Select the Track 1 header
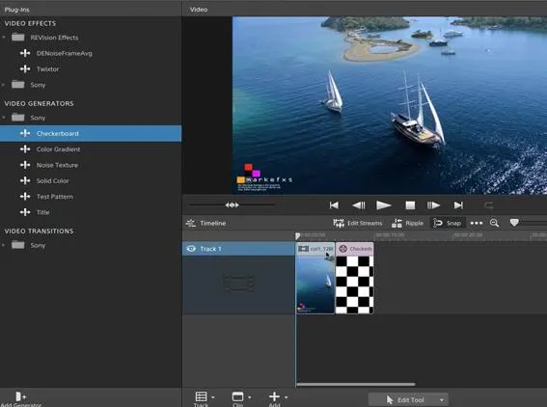The height and width of the screenshot is (407, 547). 238,249
